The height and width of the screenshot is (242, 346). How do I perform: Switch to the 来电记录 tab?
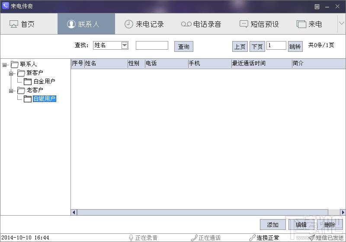pos(144,24)
